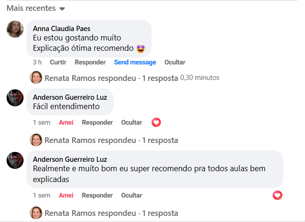Expand Renata Ramos reply under Anna's comment
This screenshot has height=222, width=305.
(111, 78)
